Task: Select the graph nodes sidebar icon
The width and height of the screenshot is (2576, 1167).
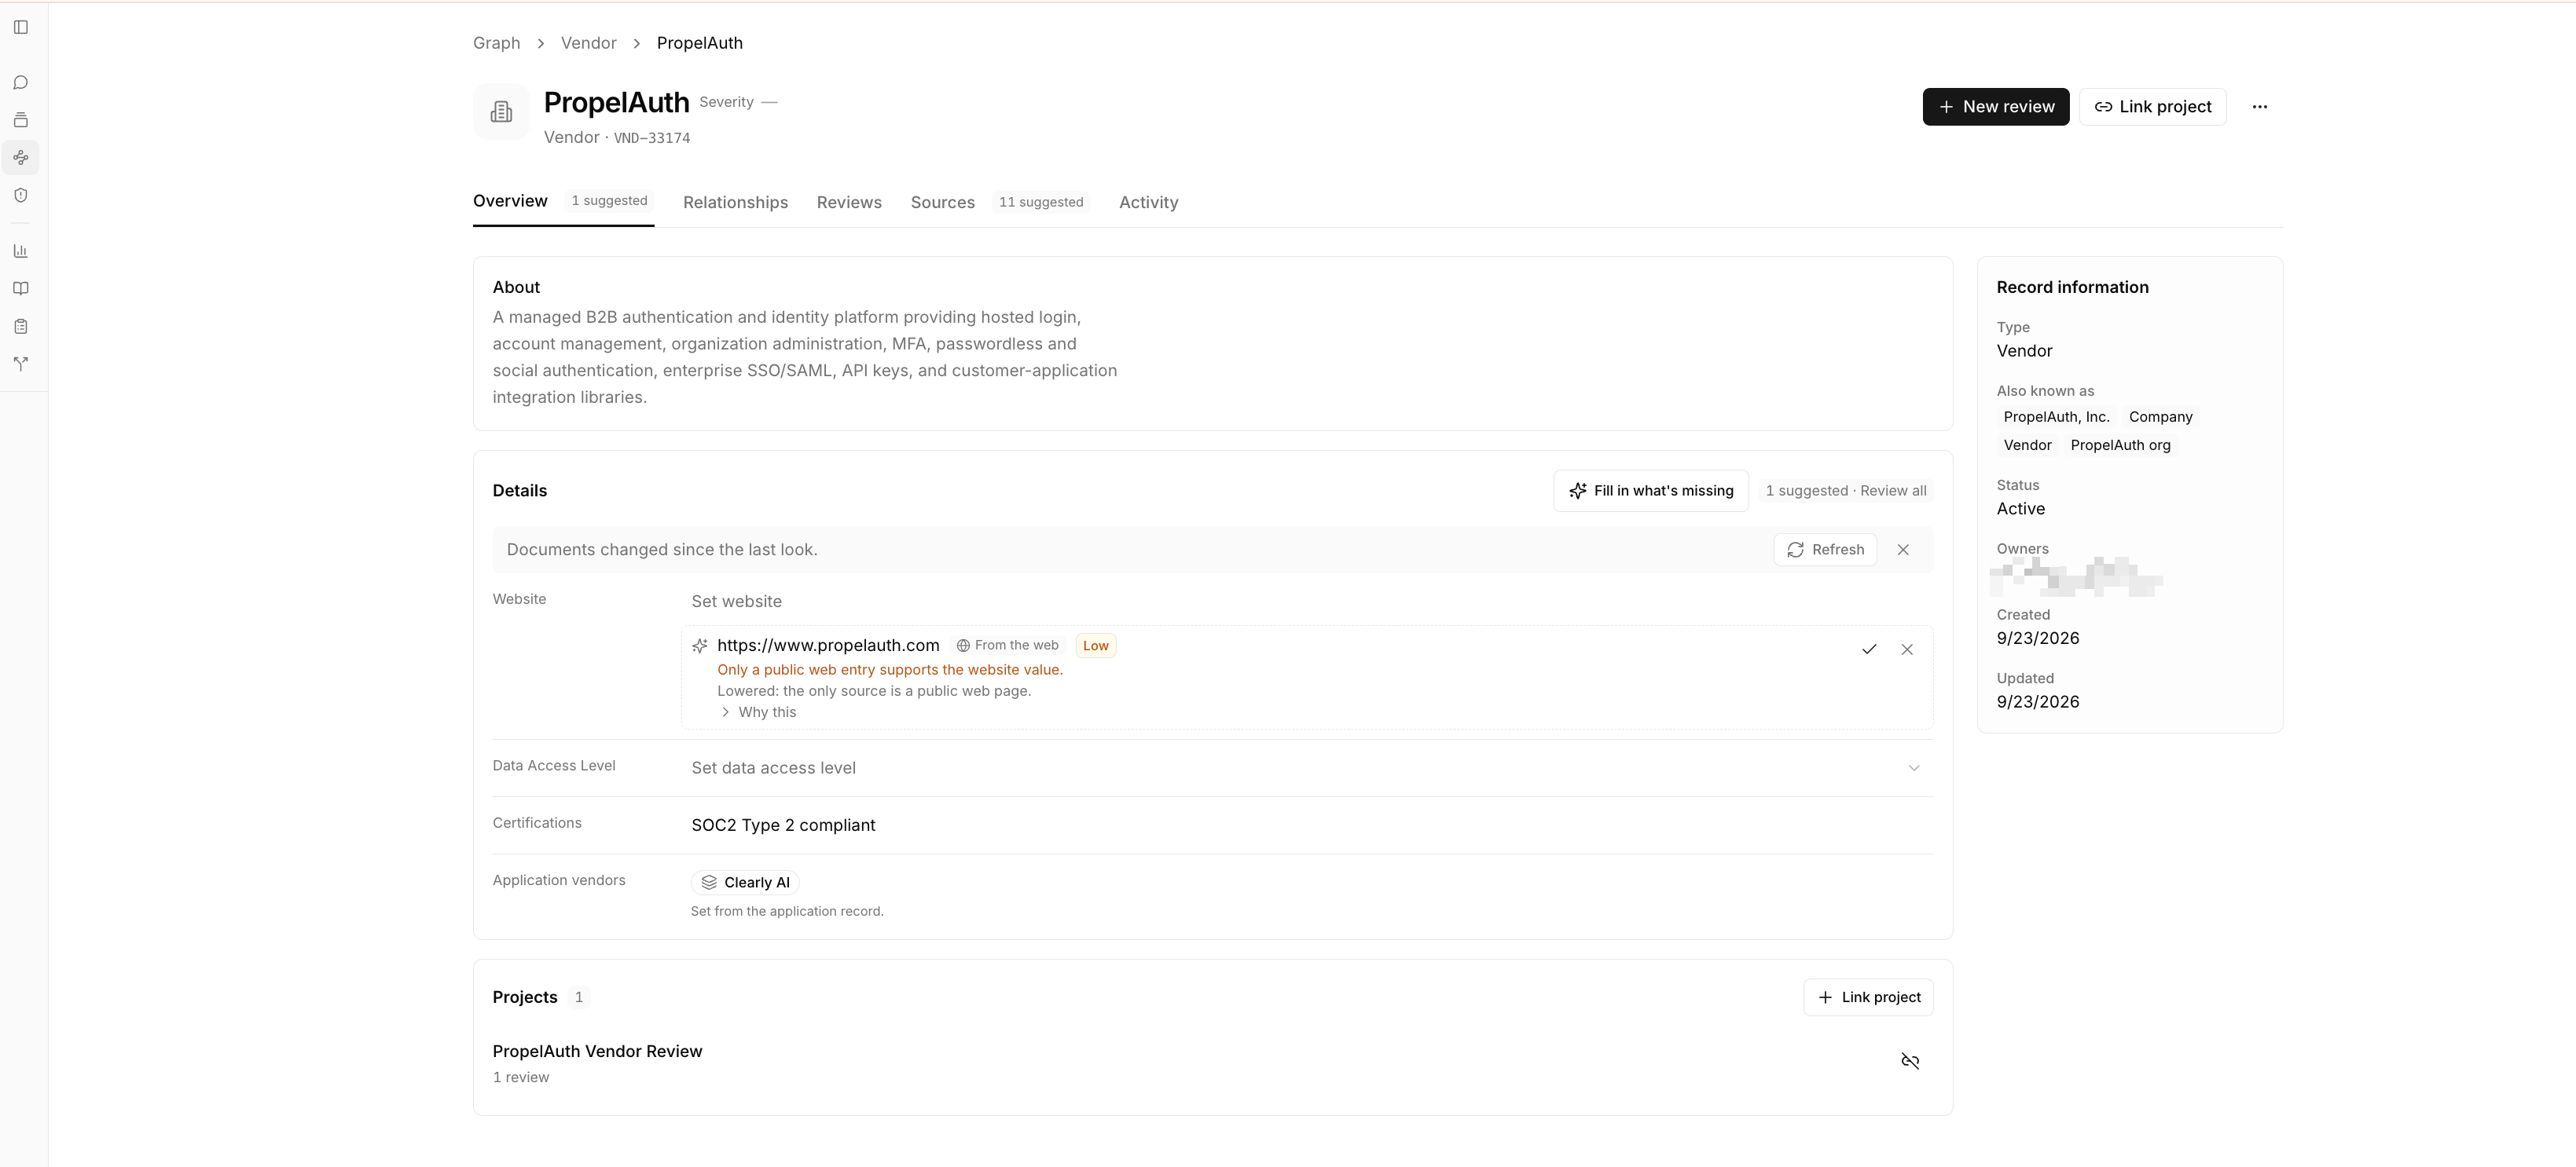Action: (21, 158)
